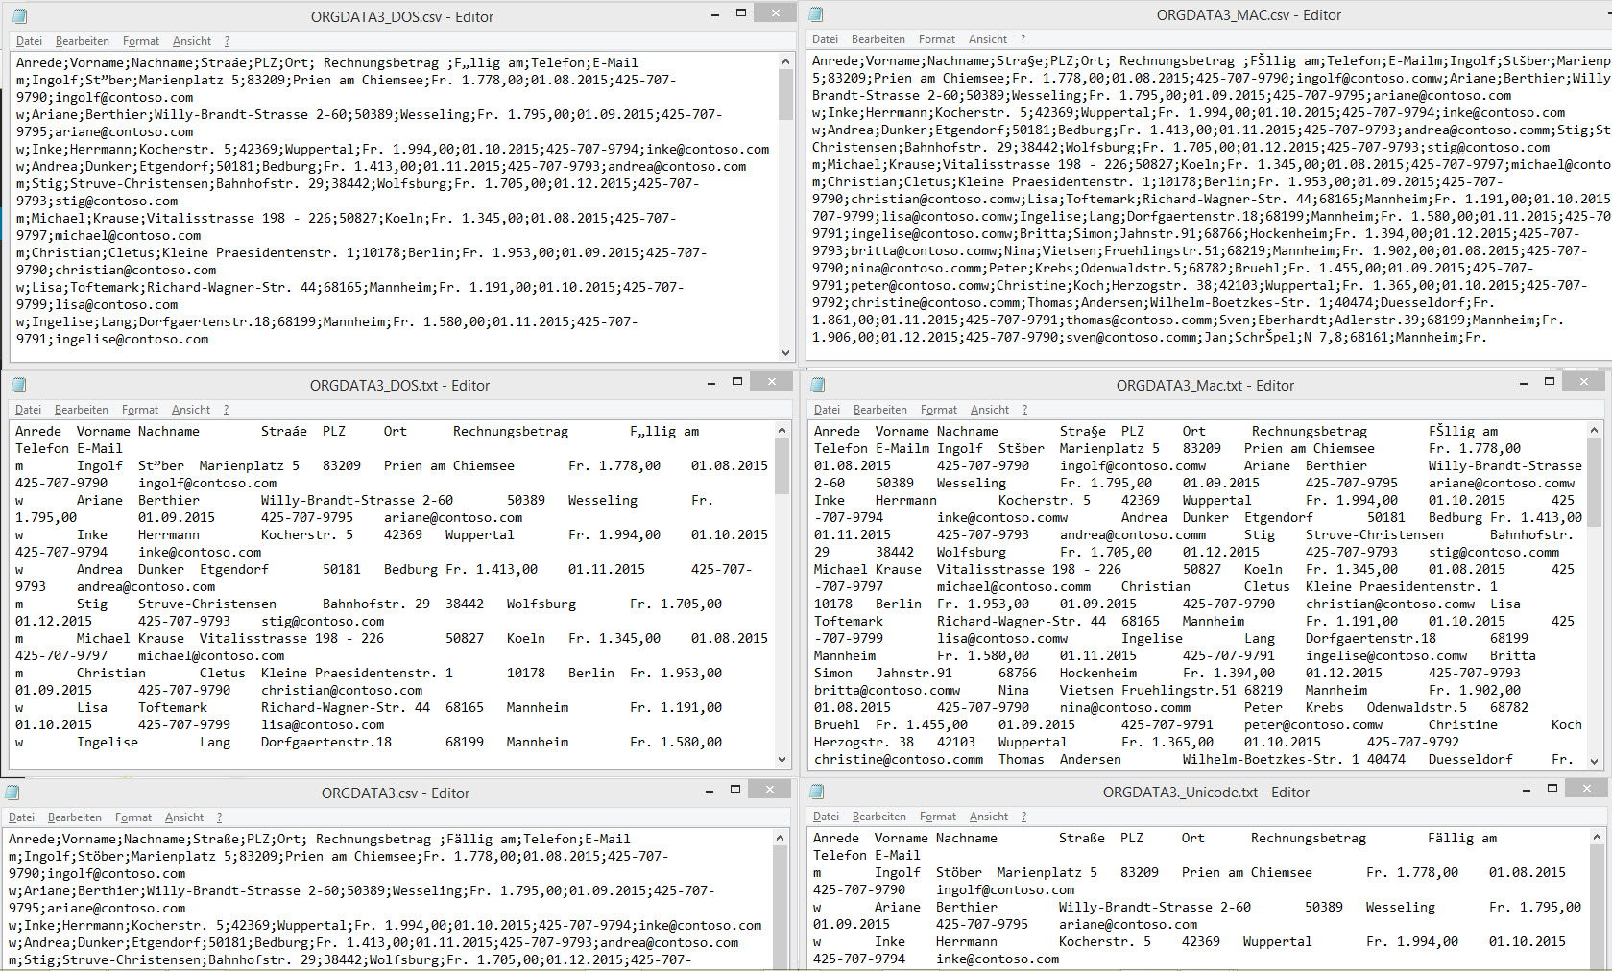Click scroll-down arrow in ORGDATA3_Mac.txt window
Image resolution: width=1612 pixels, height=971 pixels.
[x=1595, y=761]
